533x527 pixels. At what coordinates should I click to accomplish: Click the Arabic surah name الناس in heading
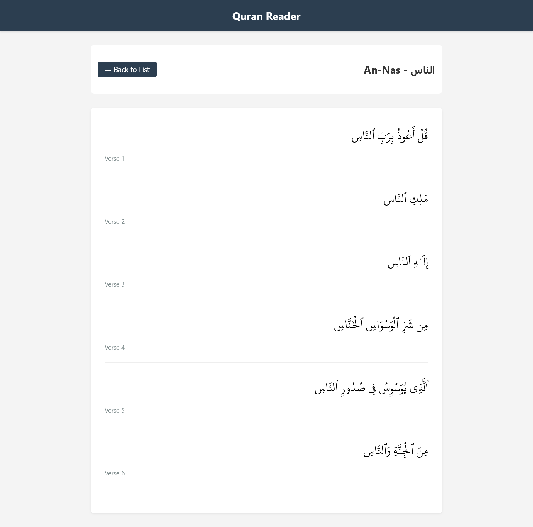point(422,70)
